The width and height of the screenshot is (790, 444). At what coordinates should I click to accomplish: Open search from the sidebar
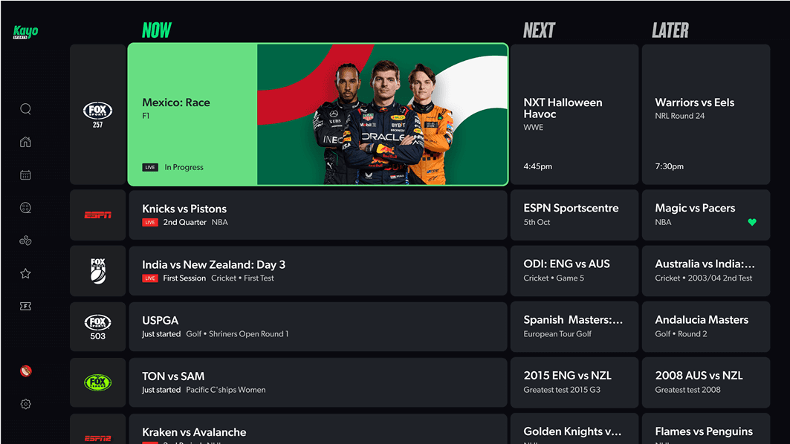26,109
